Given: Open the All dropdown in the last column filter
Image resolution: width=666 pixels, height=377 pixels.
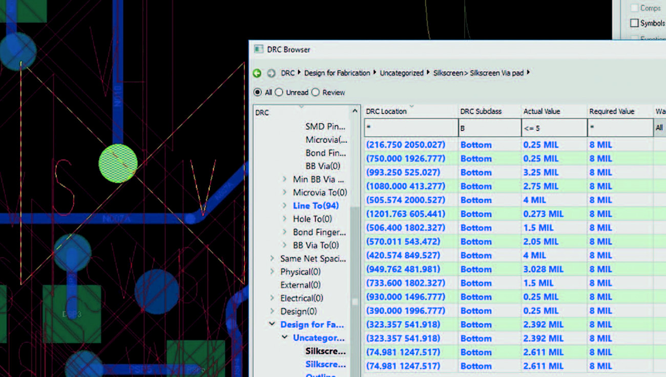Looking at the screenshot, I should (660, 128).
